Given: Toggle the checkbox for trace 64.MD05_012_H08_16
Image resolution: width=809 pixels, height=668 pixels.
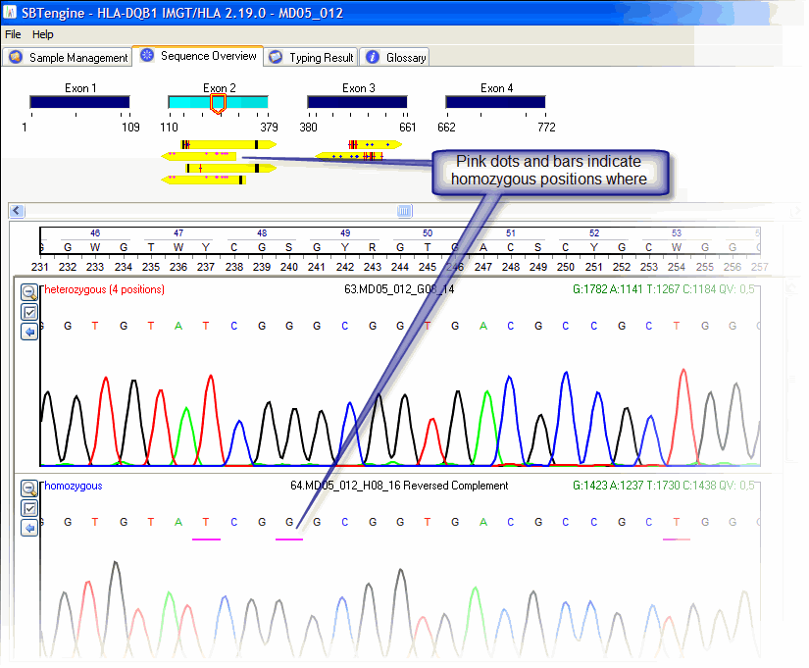Looking at the screenshot, I should [29, 508].
